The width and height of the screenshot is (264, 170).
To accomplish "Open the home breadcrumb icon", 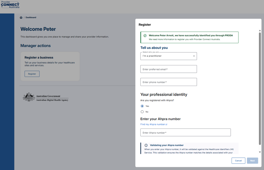I will tap(21, 17).
